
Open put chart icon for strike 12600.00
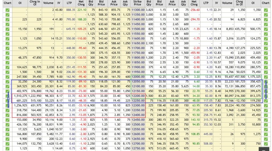pyautogui.click(x=266, y=134)
